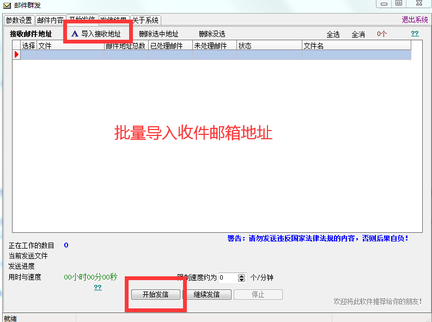Screen dimensions: 432x322
Task: Open the ?? help link below elapsed time
Action: pos(98,287)
